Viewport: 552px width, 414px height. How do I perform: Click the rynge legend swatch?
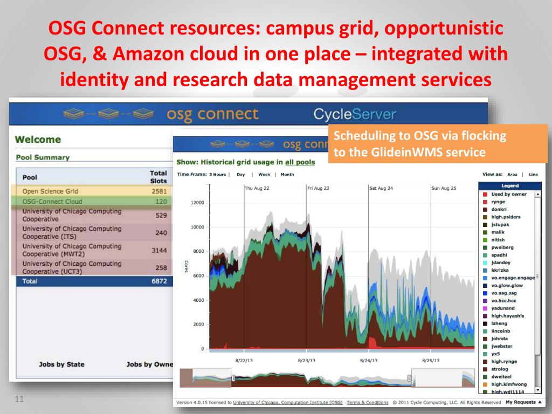pyautogui.click(x=485, y=202)
